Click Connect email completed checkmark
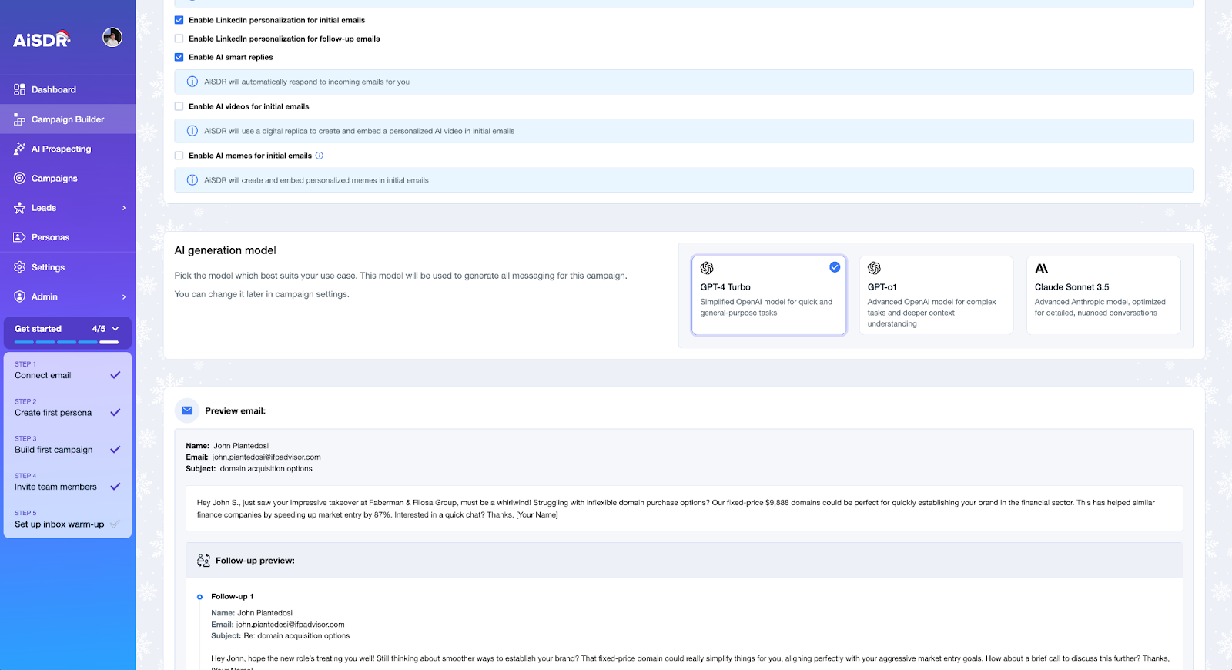This screenshot has height=670, width=1232. (x=115, y=375)
